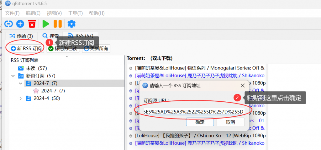
Task: Open the 文件(F) menu
Action: [12, 13]
